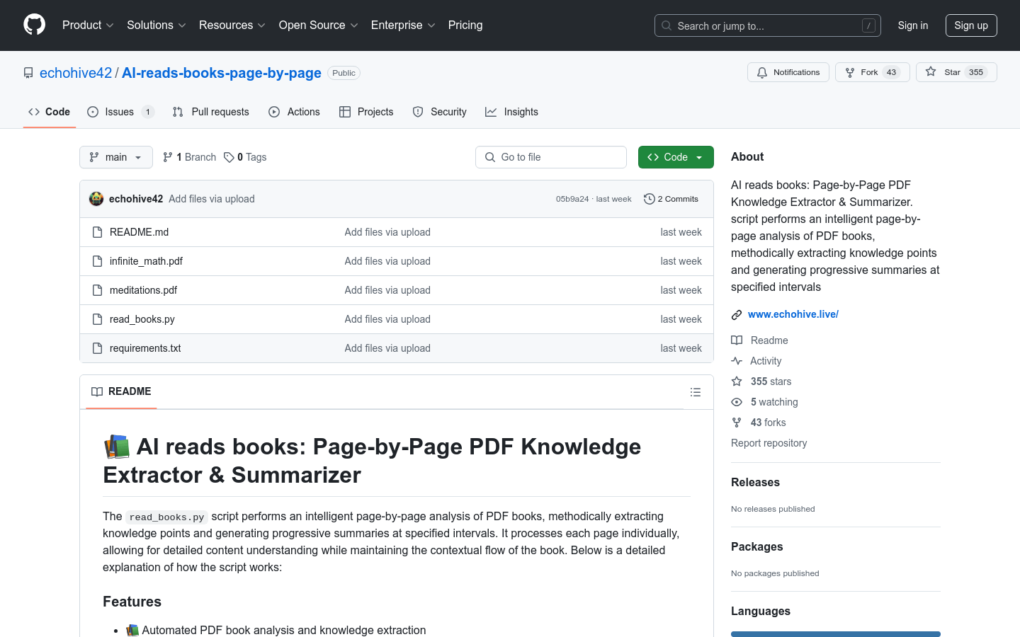This screenshot has width=1020, height=637.
Task: Click the Public visibility badge
Action: point(344,73)
